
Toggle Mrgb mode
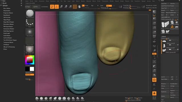[x=87, y=6]
